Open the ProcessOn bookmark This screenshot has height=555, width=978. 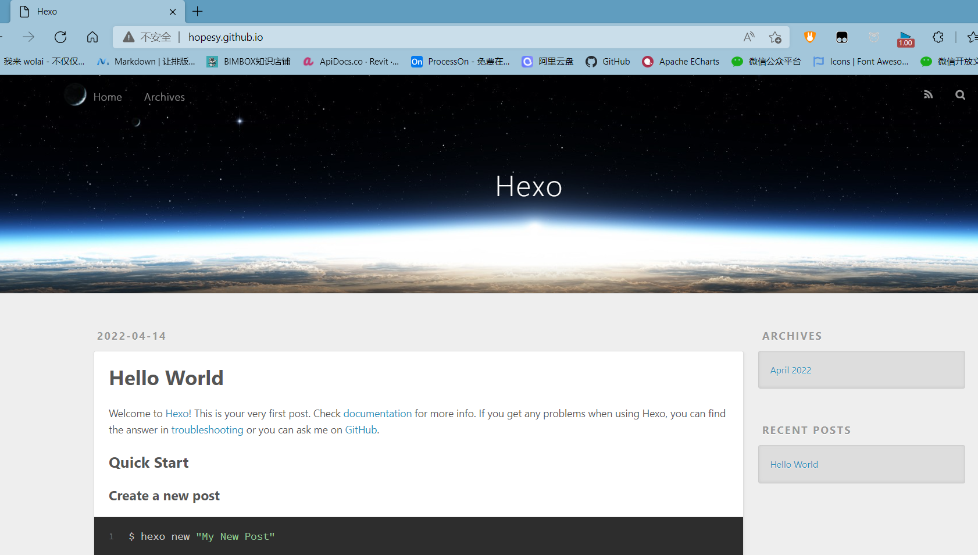461,62
